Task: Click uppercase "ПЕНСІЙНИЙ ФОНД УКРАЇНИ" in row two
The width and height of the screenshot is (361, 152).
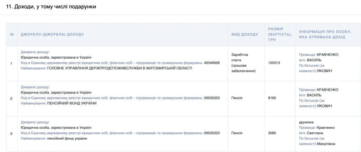Action: 72,103
